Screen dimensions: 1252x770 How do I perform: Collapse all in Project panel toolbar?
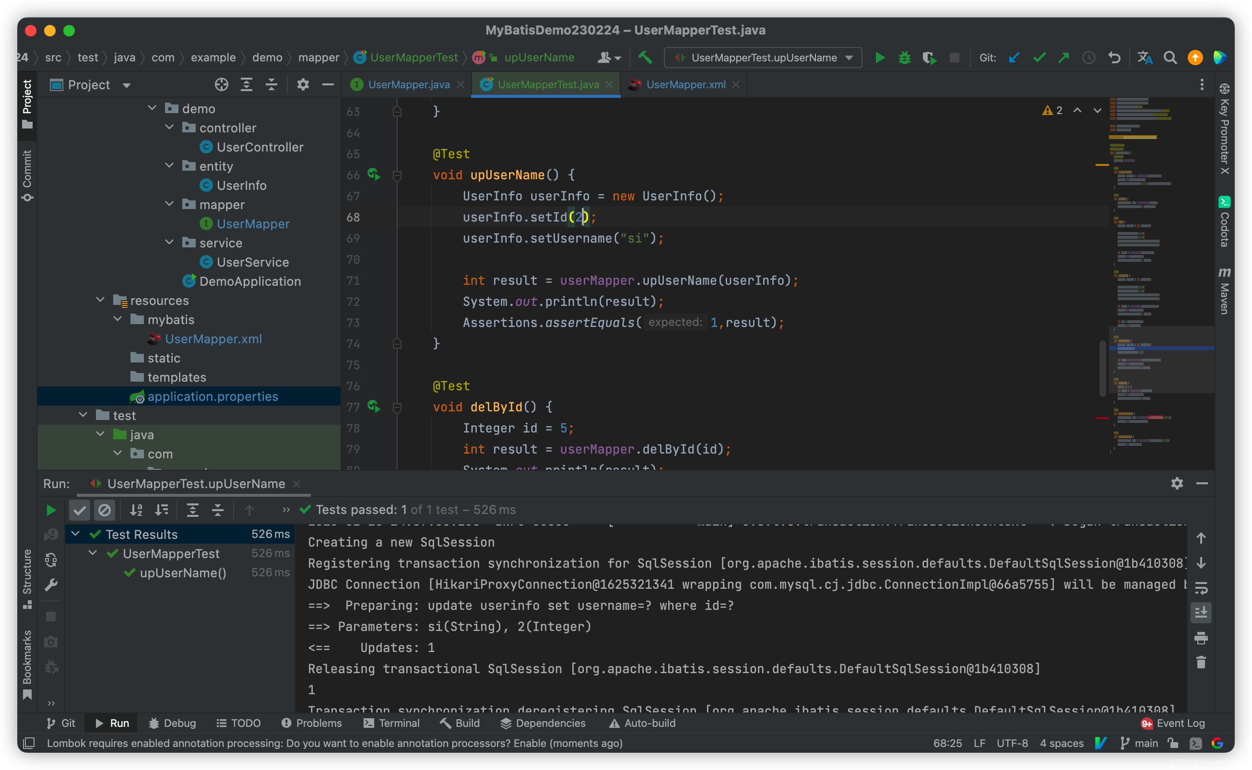click(272, 84)
